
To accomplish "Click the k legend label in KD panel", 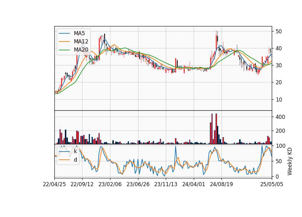I will pyautogui.click(x=75, y=151).
